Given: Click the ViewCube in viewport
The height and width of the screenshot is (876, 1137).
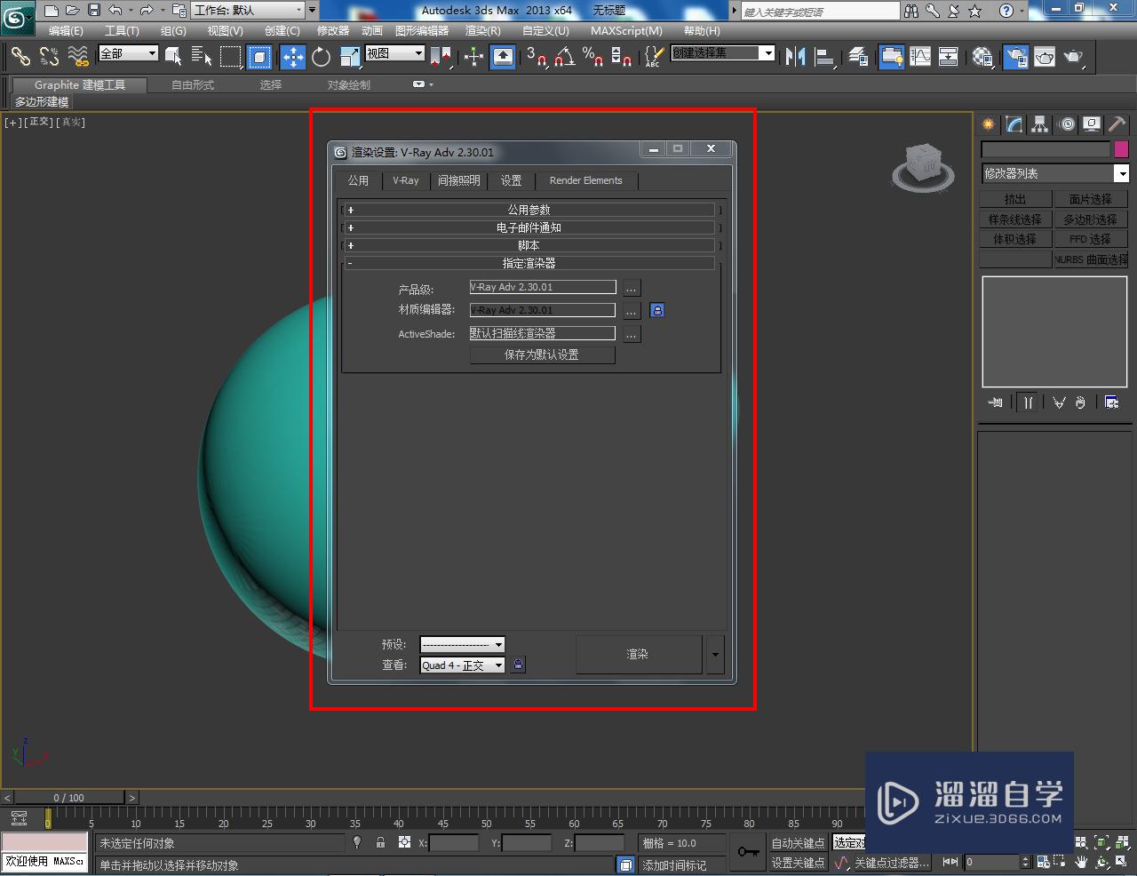Looking at the screenshot, I should pyautogui.click(x=923, y=166).
